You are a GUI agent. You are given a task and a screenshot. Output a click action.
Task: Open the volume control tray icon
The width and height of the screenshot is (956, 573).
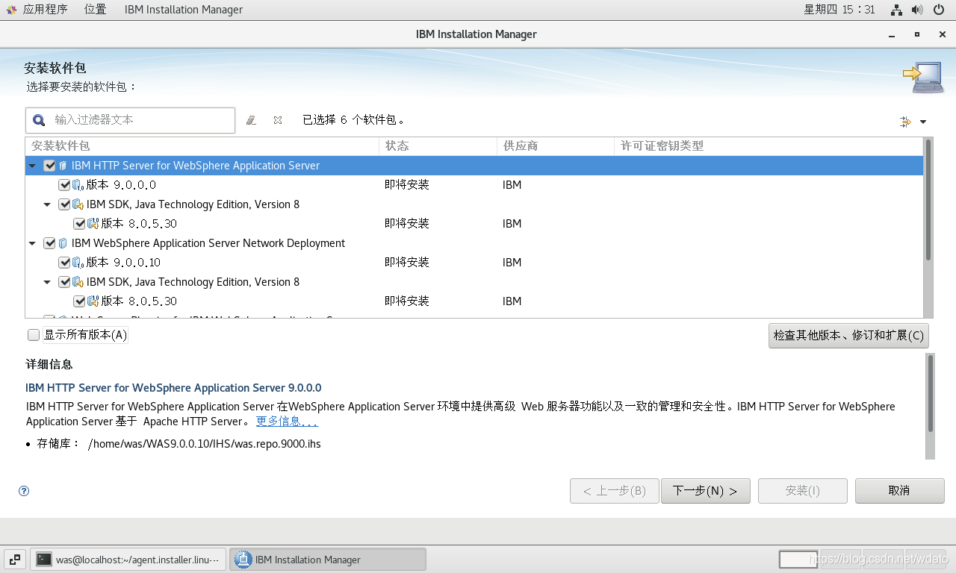coord(918,10)
